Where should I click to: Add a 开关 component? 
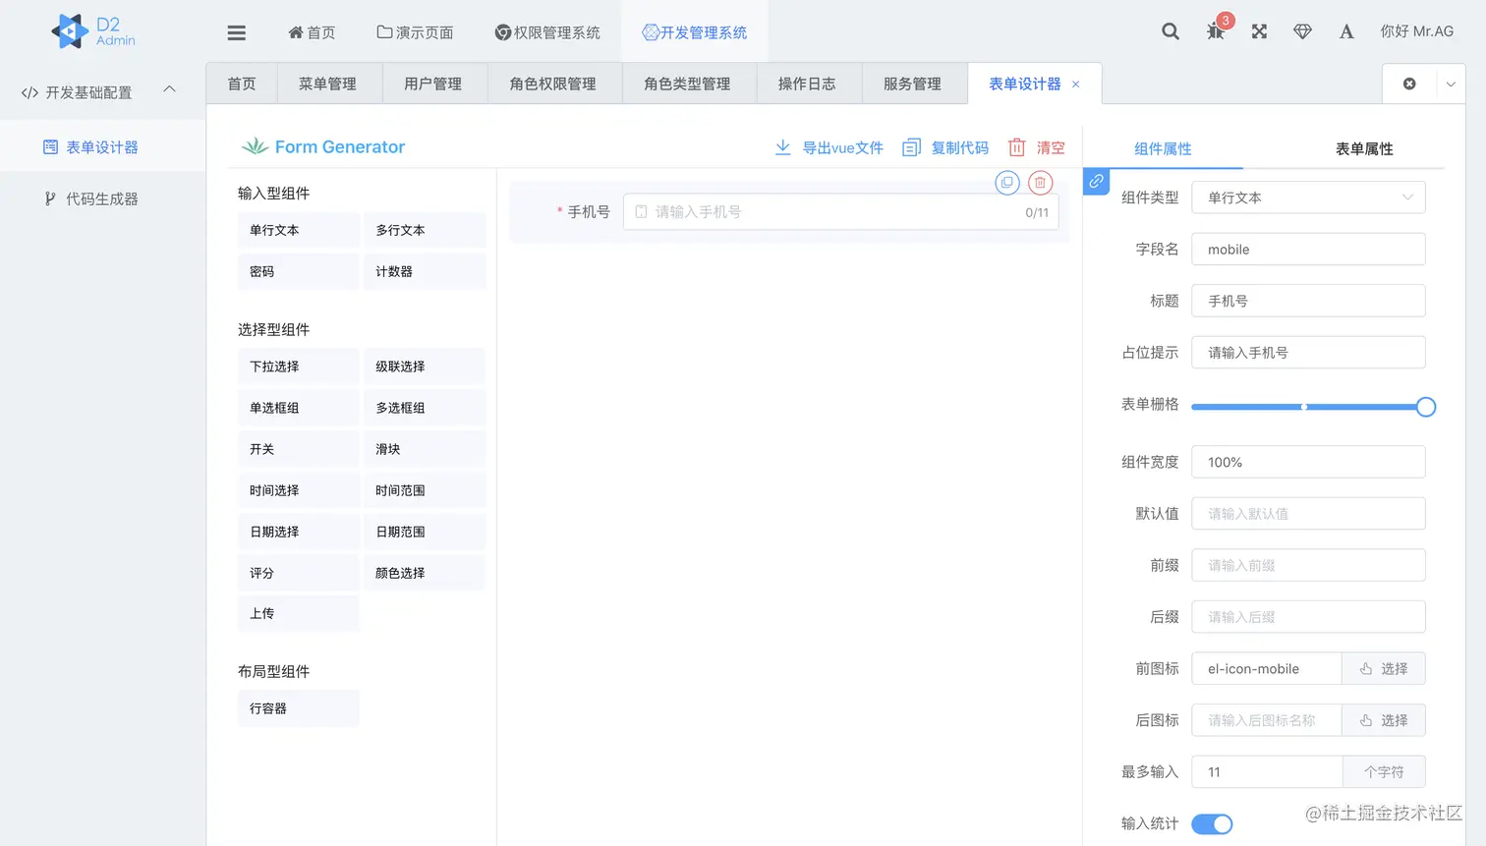pos(299,449)
